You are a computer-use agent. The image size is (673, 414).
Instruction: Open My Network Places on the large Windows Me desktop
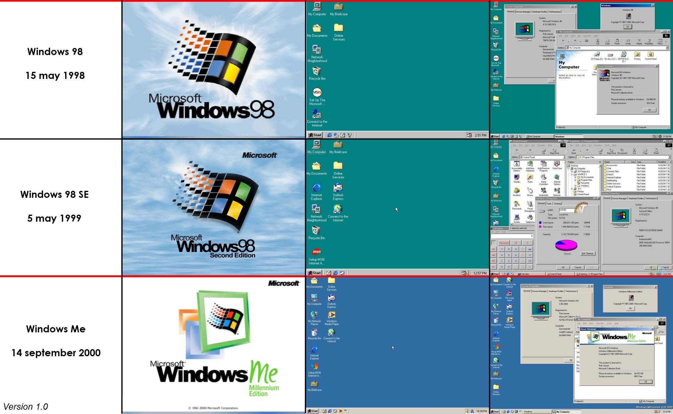[314, 318]
